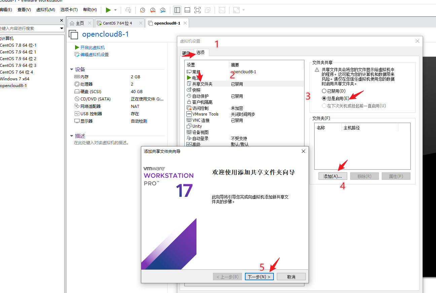
Task: Collapse the 设备 section
Action: (x=72, y=70)
